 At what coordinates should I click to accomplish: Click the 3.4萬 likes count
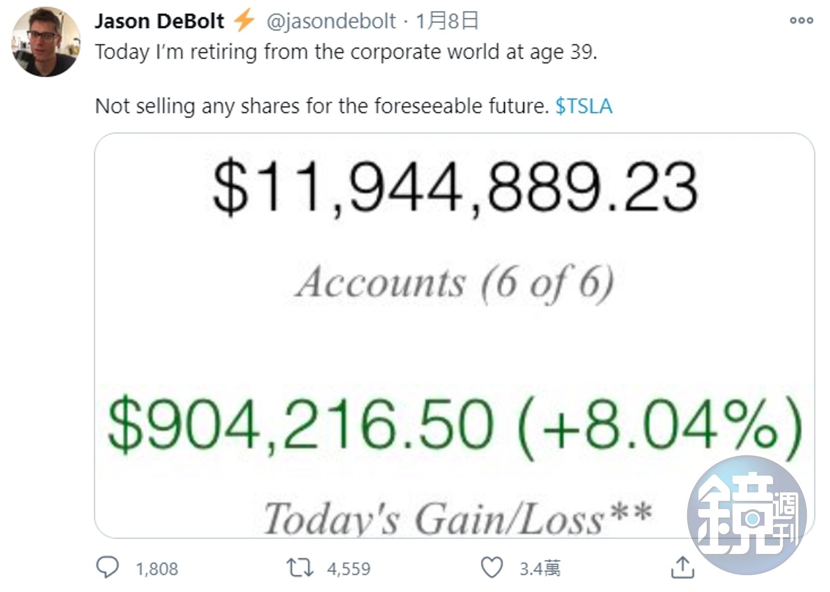point(540,569)
